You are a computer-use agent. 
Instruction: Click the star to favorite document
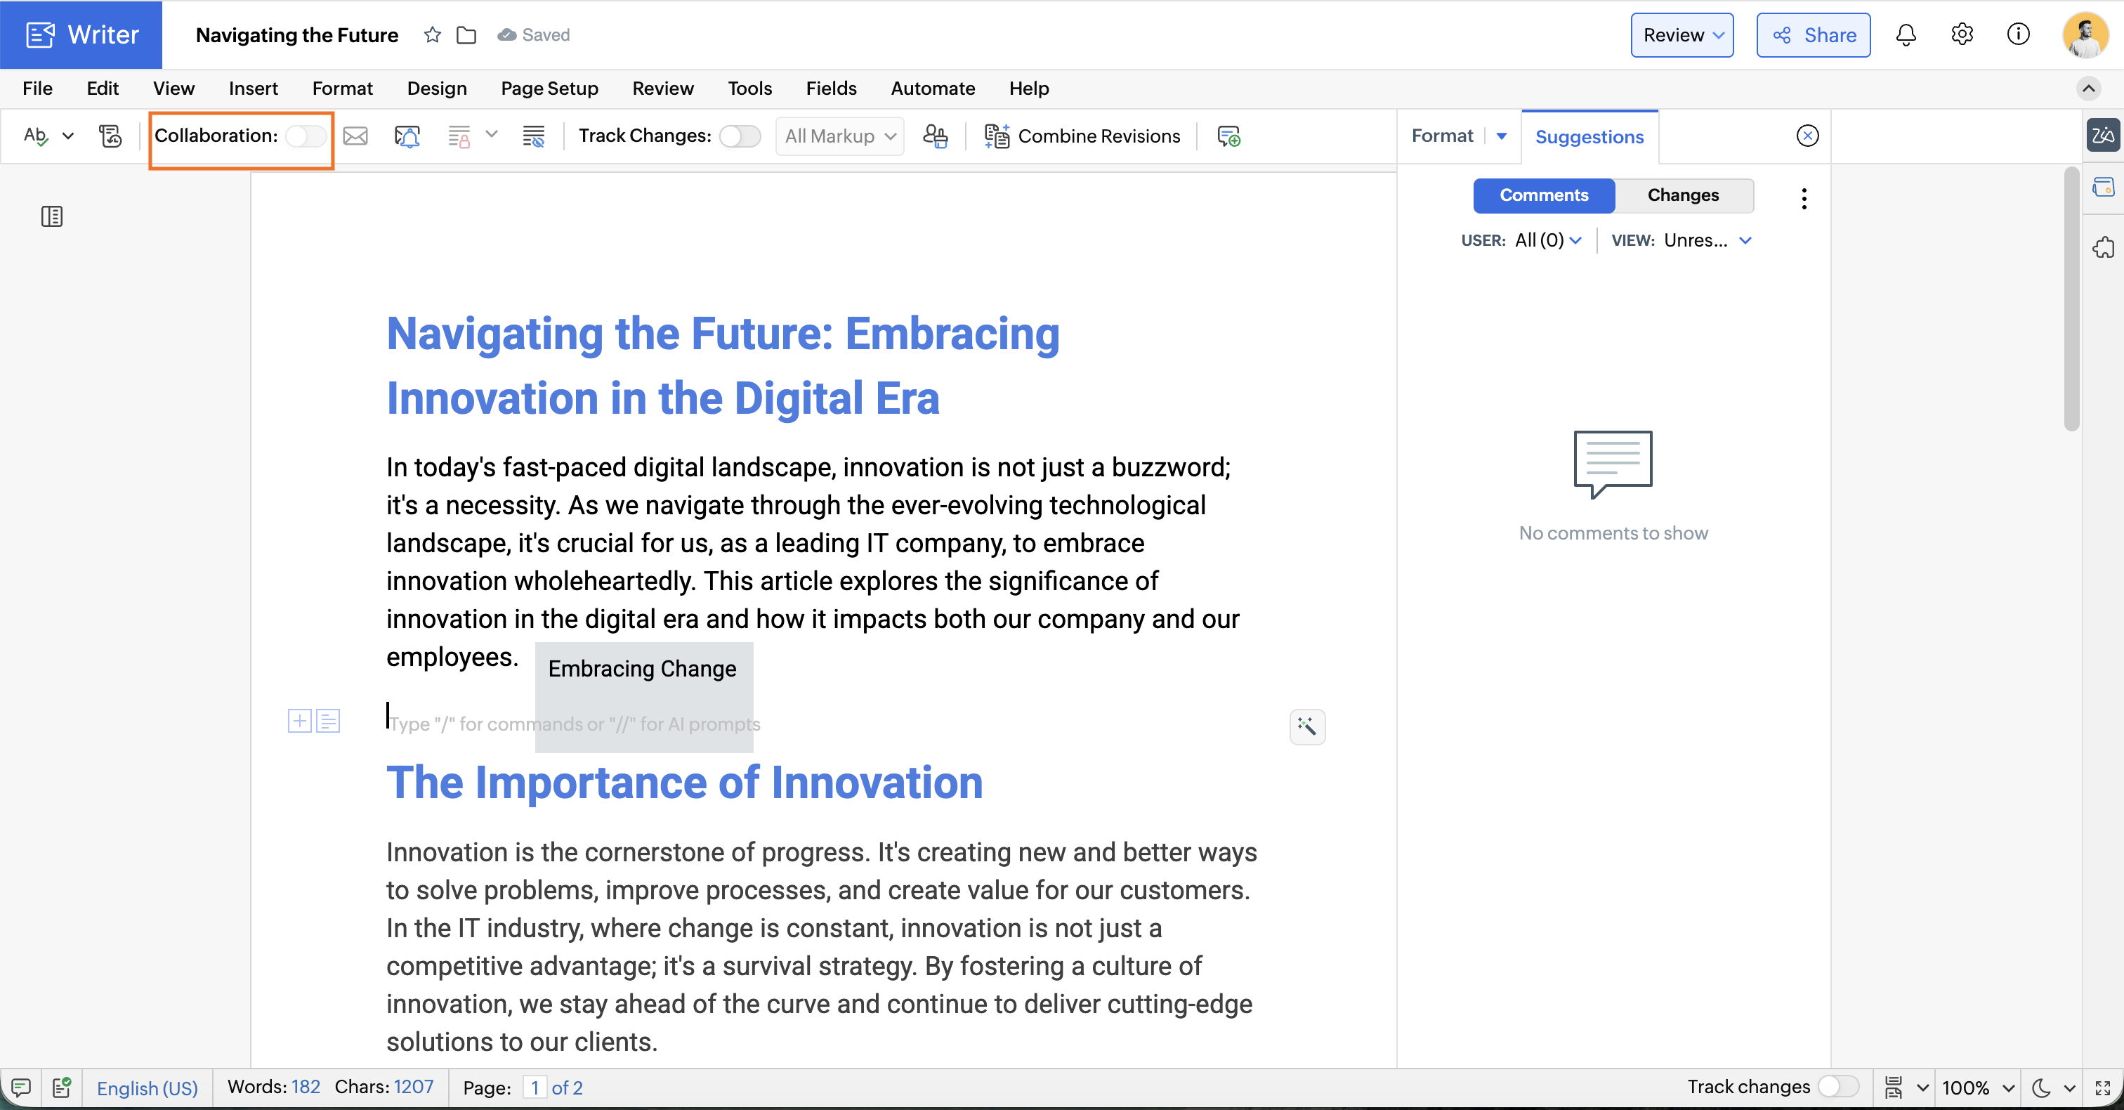(432, 34)
